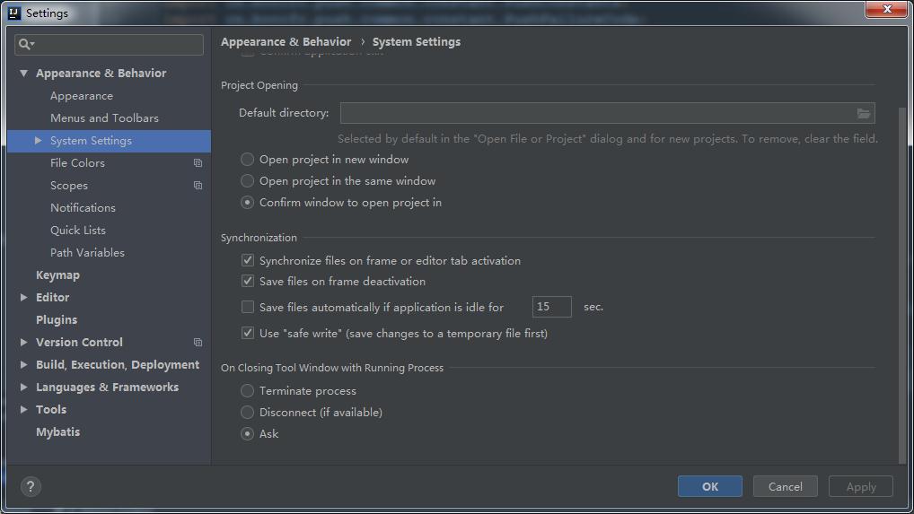Screen dimensions: 914x514
Task: Expand the Build, Execution, Deployment section
Action: click(23, 365)
